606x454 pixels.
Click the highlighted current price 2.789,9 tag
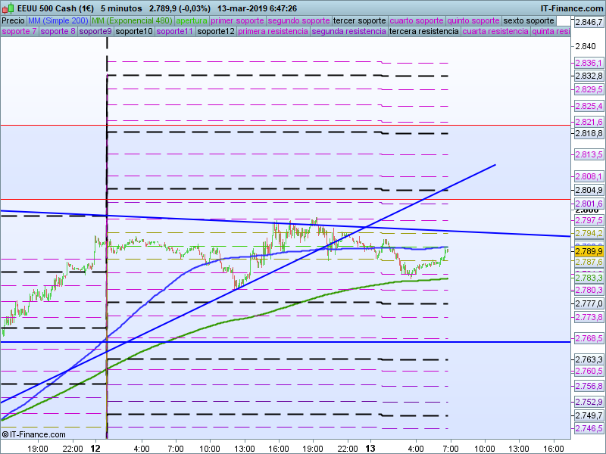[x=589, y=251]
